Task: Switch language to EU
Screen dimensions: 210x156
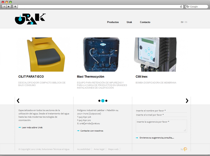Action: 182,22
